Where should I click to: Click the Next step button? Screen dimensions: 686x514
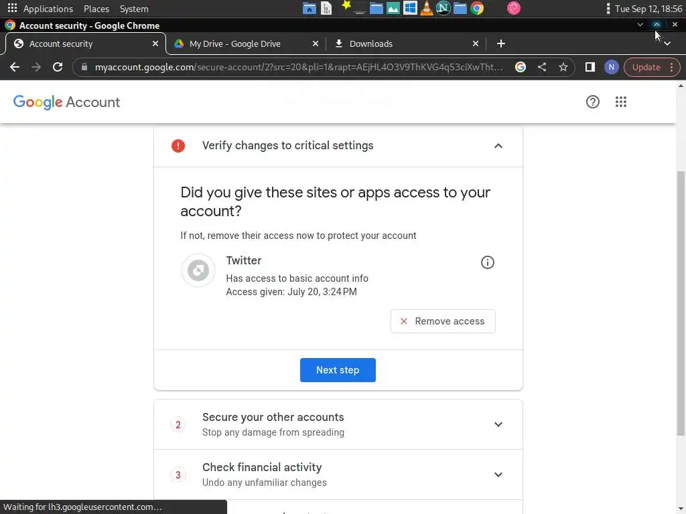[338, 370]
